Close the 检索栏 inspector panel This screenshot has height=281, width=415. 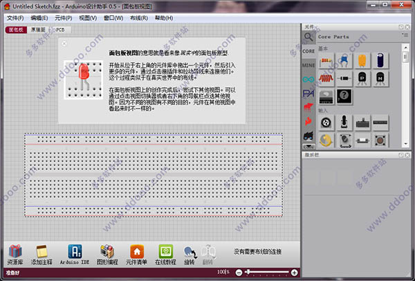pos(407,155)
